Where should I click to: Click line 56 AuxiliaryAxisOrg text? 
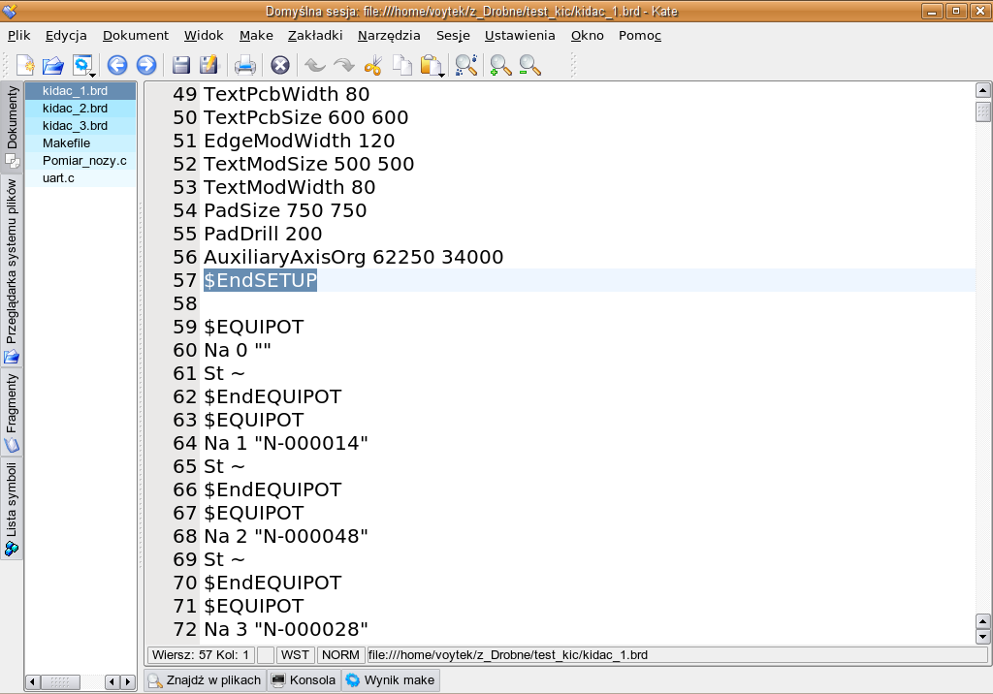tap(353, 257)
